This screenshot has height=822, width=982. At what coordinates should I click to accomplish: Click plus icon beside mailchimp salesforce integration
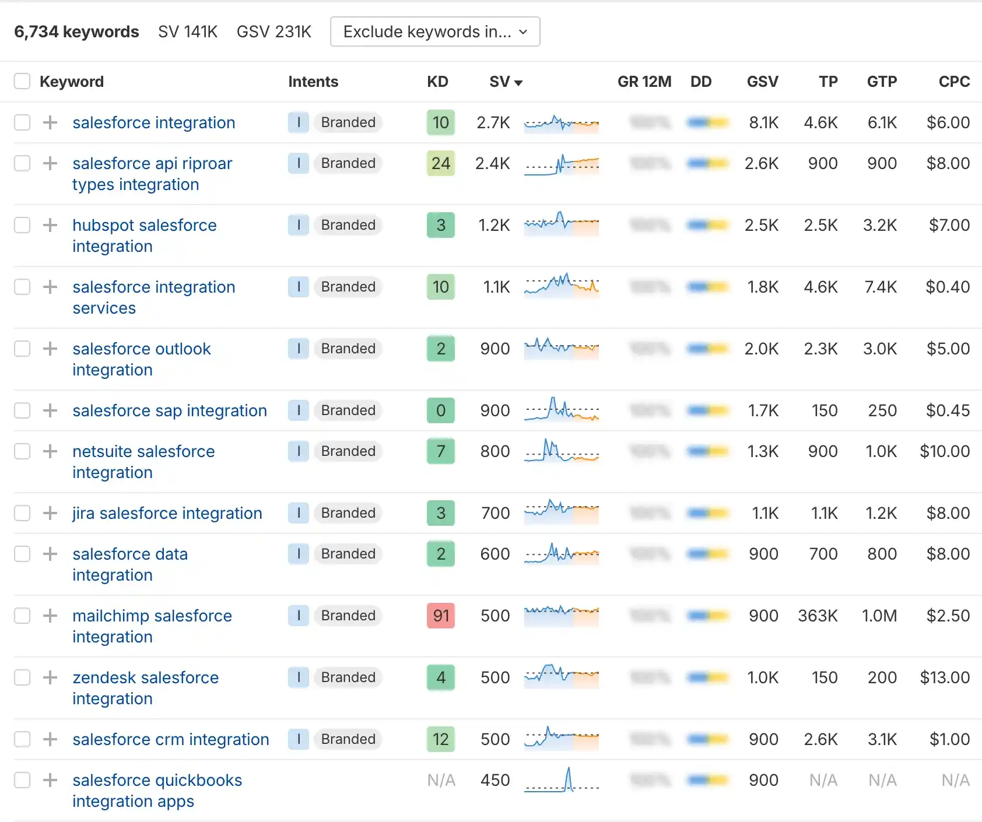click(x=50, y=616)
